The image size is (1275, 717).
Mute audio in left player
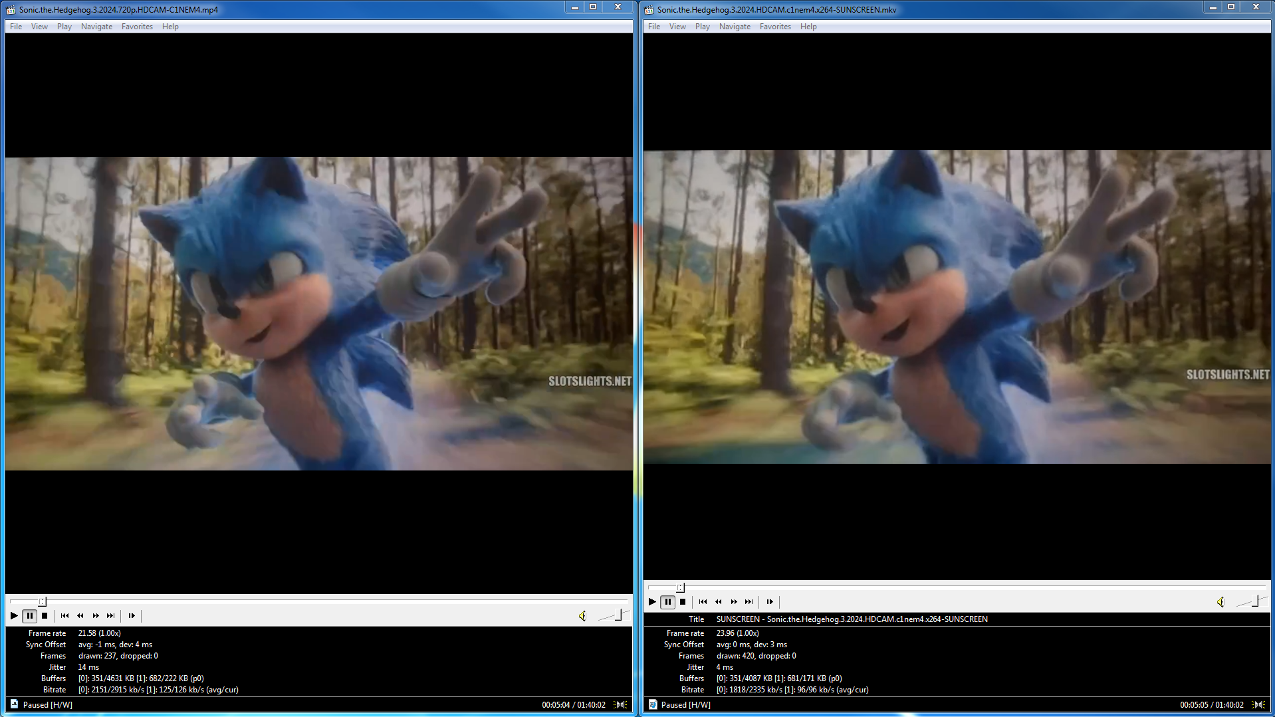[x=582, y=616]
